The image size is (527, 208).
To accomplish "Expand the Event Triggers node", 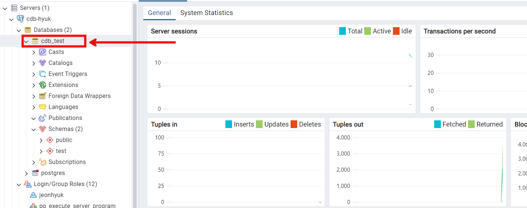I will [x=34, y=74].
